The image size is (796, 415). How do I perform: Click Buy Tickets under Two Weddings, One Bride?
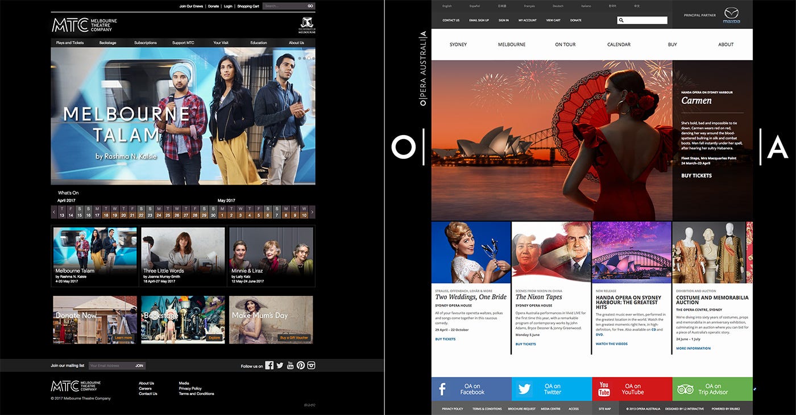445,339
